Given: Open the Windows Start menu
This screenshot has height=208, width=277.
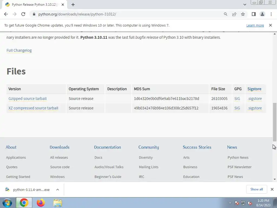Looking at the screenshot, I should (x=7, y=203).
